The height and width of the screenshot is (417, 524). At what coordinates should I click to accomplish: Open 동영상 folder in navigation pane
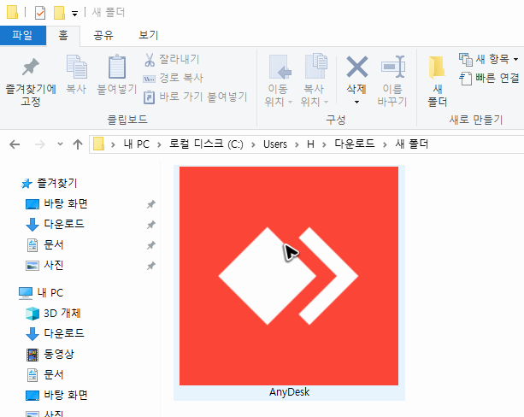coord(50,354)
